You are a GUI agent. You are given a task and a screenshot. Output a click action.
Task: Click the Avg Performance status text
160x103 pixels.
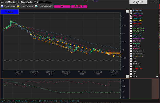pos(14,101)
